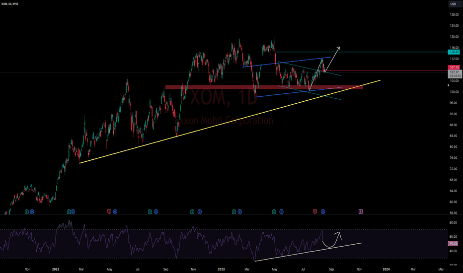Click the 84.00 price axis label

[x=454, y=136]
